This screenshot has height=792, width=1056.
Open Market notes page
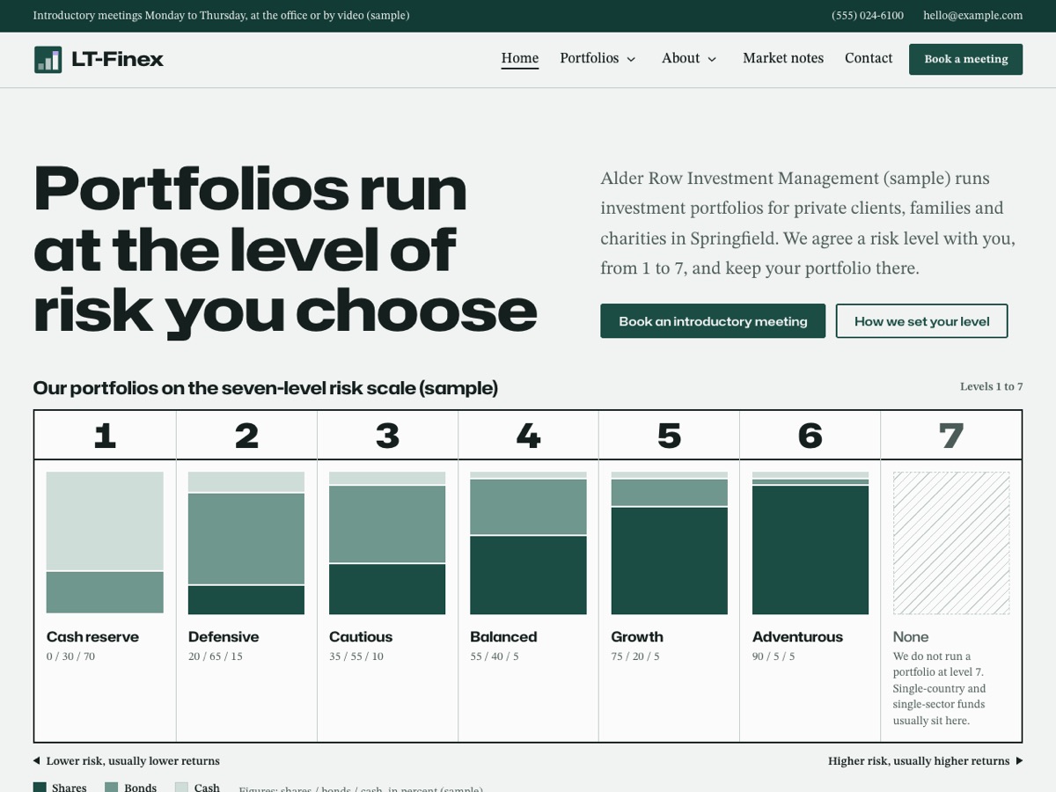tap(783, 58)
